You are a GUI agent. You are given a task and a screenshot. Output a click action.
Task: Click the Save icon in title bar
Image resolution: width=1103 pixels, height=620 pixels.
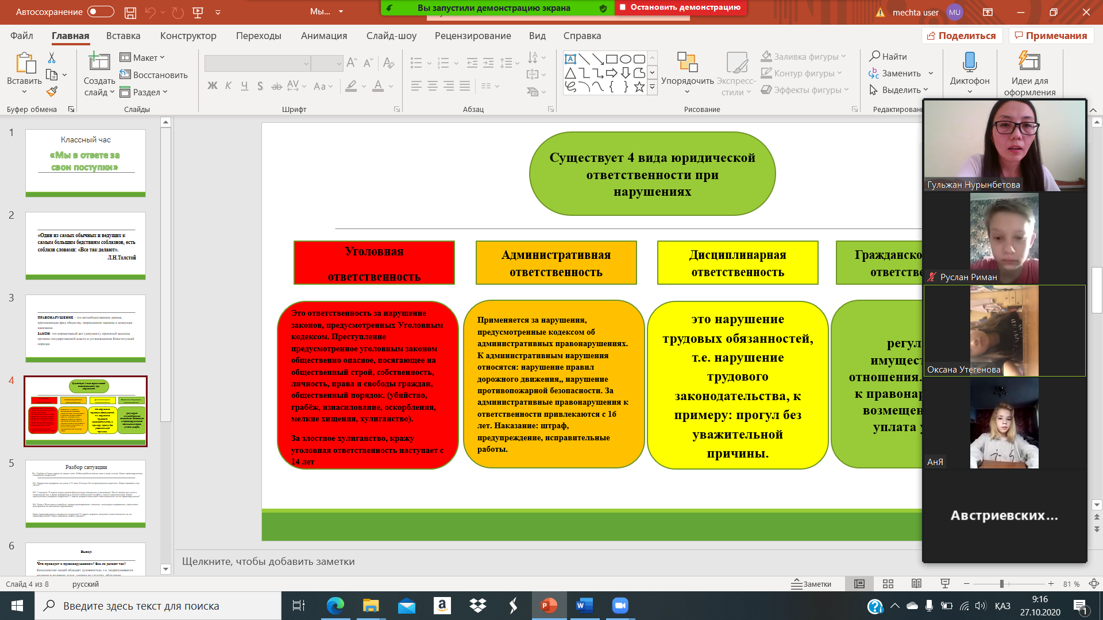click(x=130, y=12)
